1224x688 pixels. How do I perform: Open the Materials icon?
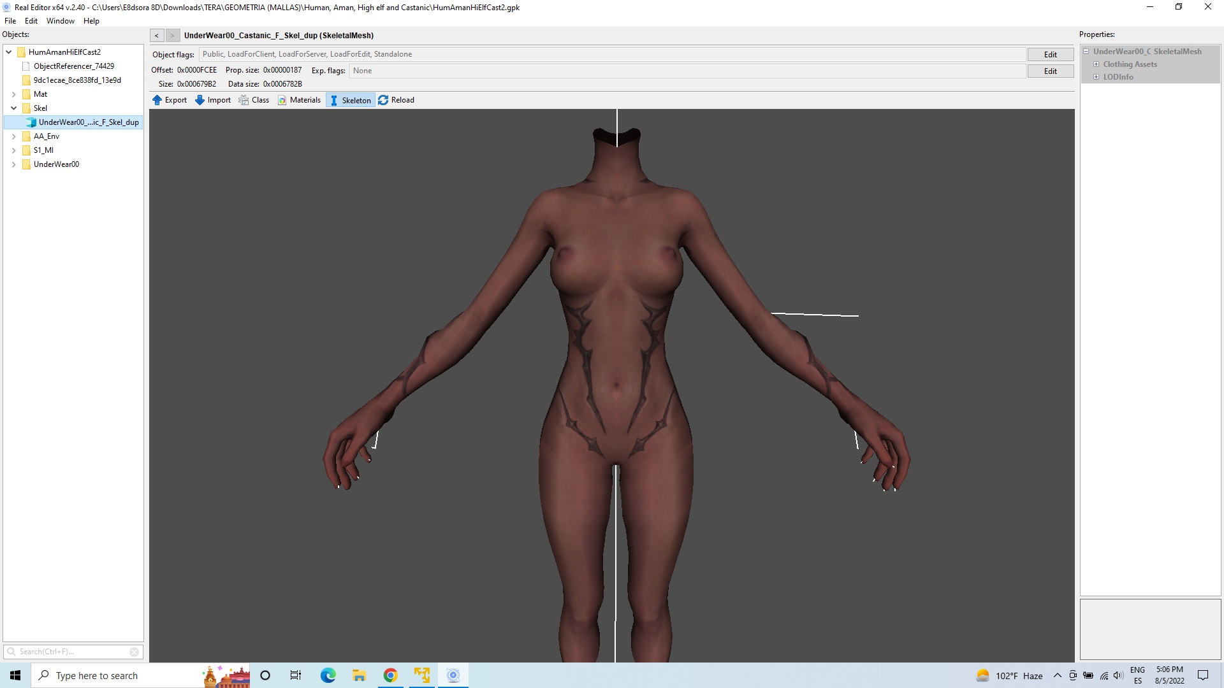coord(282,100)
